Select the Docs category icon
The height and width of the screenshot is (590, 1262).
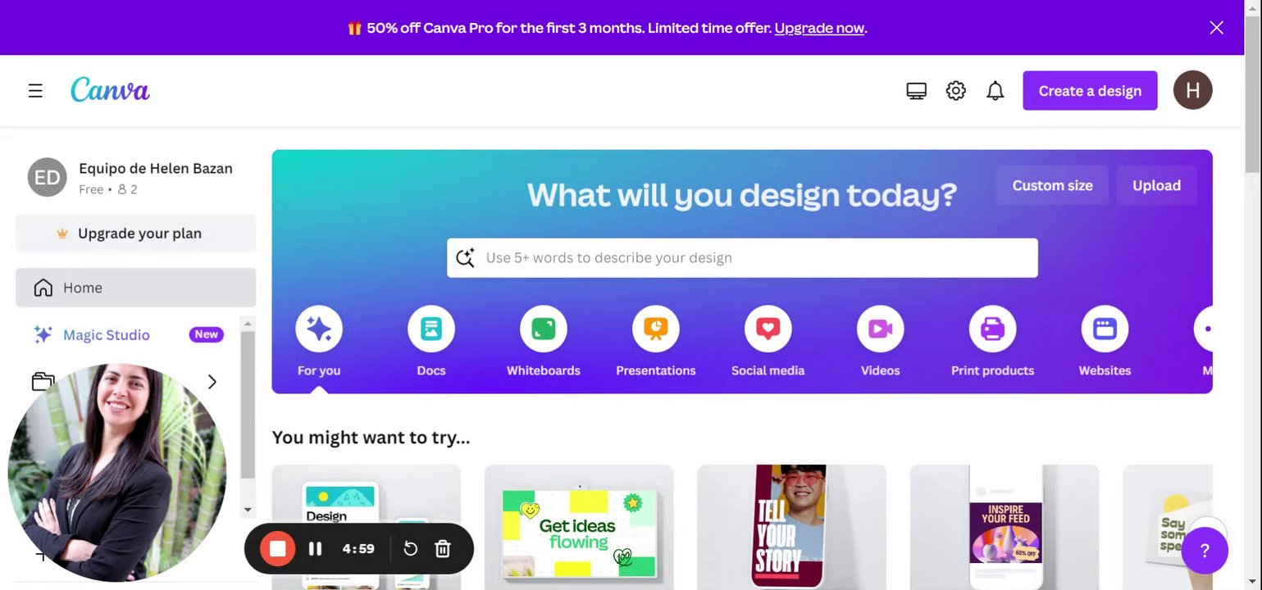pos(431,329)
